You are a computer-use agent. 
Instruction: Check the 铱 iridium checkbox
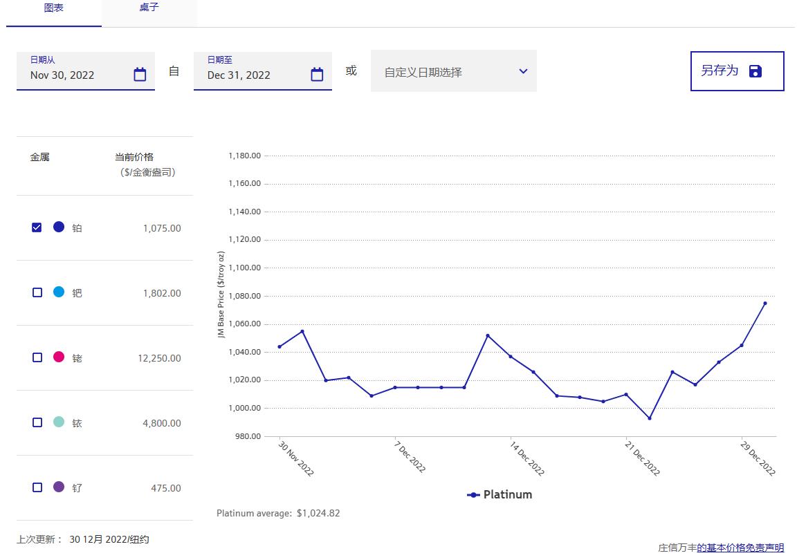(x=37, y=422)
